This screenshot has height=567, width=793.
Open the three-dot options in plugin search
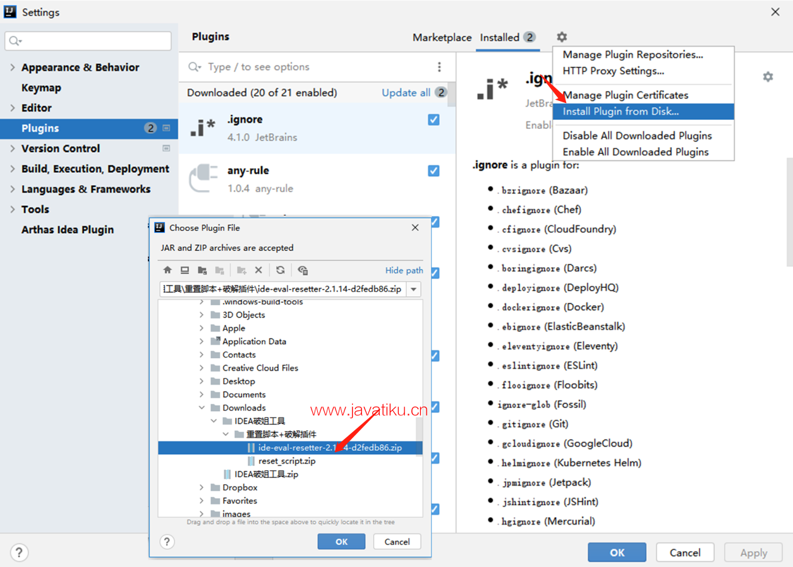click(440, 67)
